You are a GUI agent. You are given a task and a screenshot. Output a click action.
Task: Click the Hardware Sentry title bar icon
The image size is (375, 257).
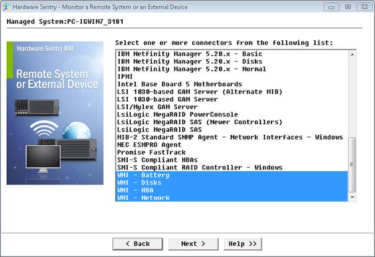6,7
